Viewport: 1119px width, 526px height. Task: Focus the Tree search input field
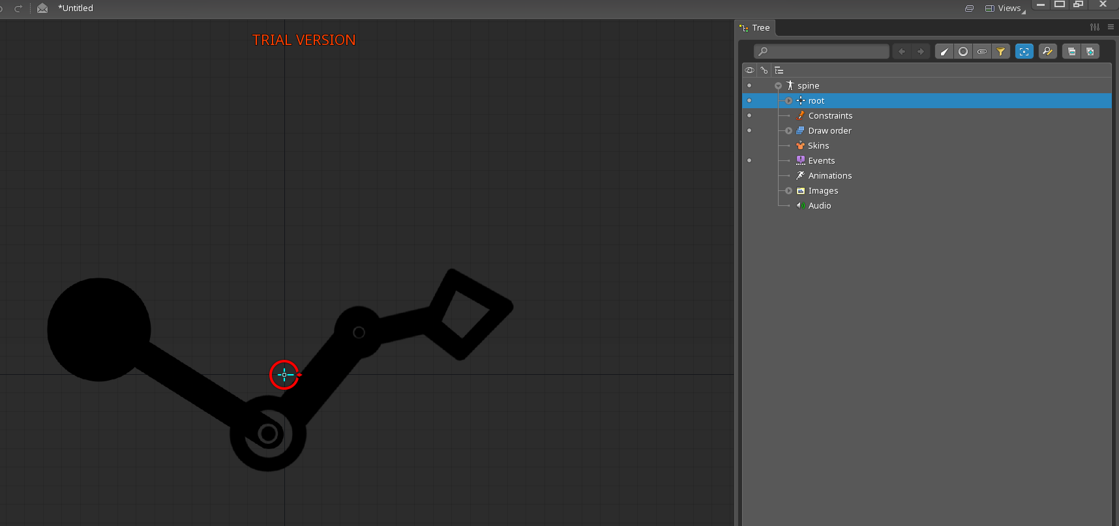822,51
